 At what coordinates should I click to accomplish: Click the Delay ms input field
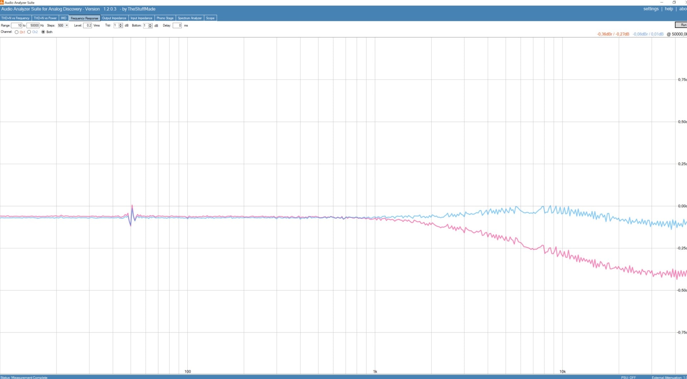click(x=177, y=25)
